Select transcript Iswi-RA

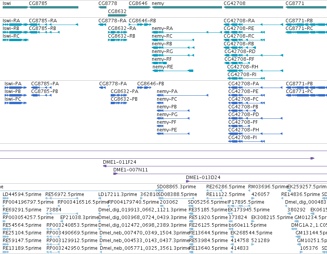coord(16,25)
